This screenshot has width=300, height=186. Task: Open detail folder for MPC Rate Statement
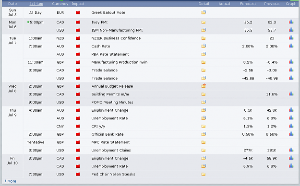point(204,142)
